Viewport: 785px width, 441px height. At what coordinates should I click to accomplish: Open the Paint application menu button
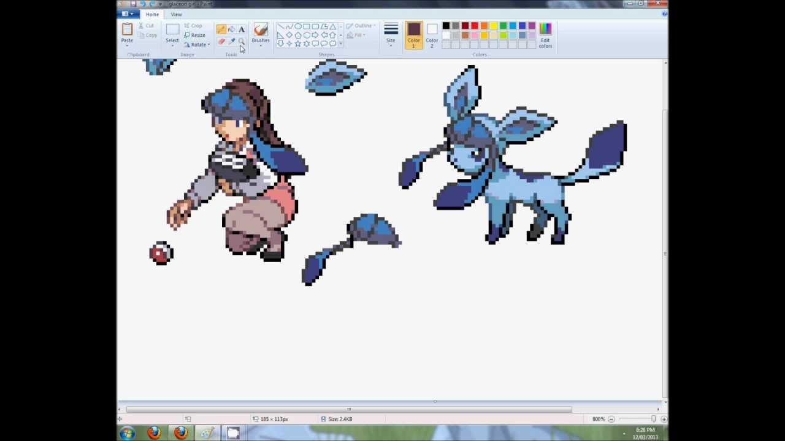pyautogui.click(x=127, y=14)
